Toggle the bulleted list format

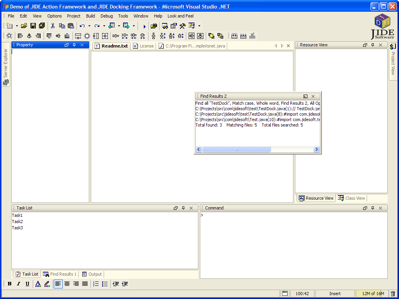[x=104, y=284]
